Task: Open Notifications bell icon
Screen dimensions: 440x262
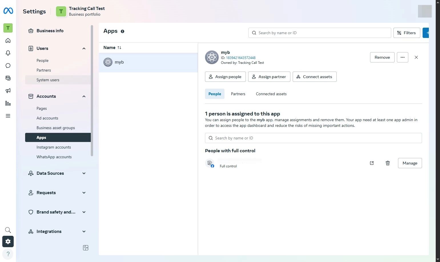Action: tap(8, 53)
